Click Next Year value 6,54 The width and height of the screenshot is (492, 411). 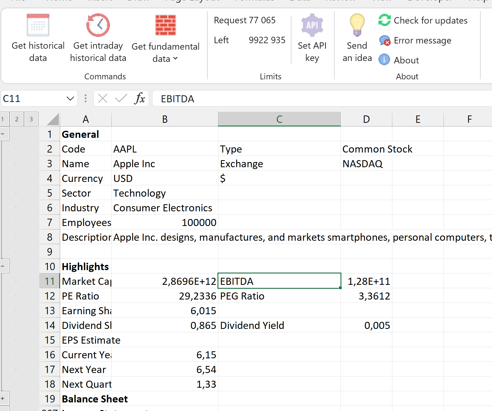click(x=165, y=369)
